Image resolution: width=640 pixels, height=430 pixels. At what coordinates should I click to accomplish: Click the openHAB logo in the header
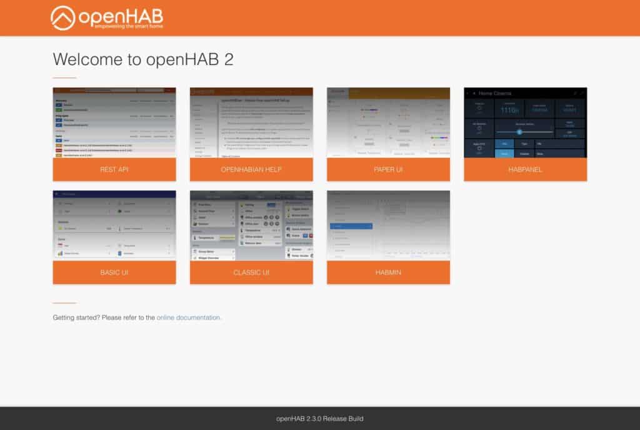(x=107, y=18)
